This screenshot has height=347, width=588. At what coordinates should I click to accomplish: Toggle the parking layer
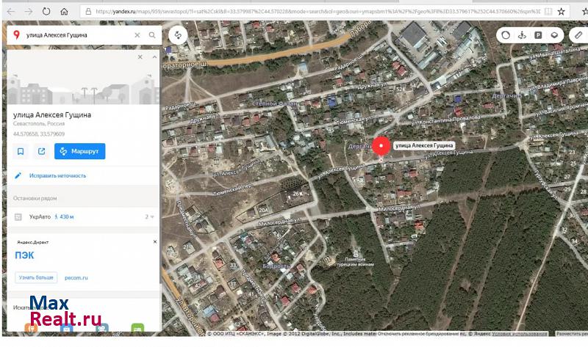[x=538, y=35]
